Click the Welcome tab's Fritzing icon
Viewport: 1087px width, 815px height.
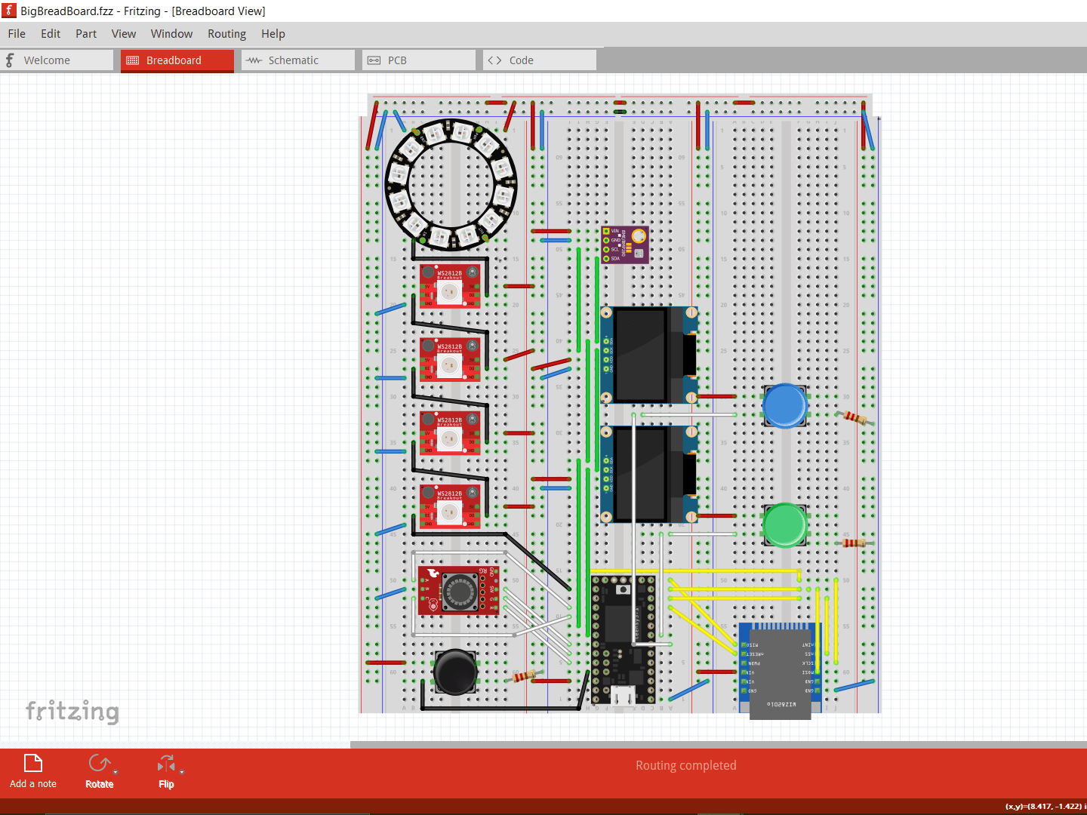[x=10, y=59]
